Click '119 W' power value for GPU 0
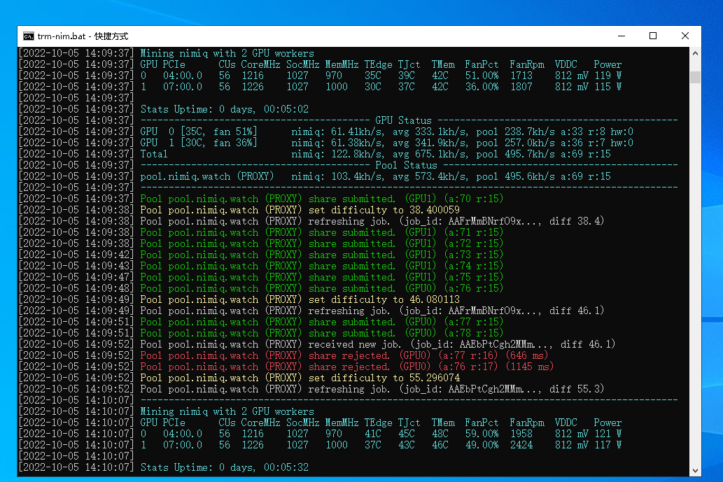The image size is (723, 482). 608,76
